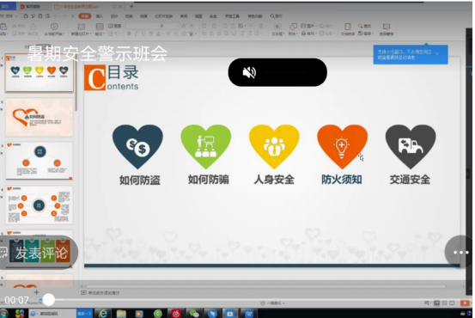Image resolution: width=475 pixels, height=318 pixels.
Task: Click the Reset slide icon
Action: tap(111, 26)
